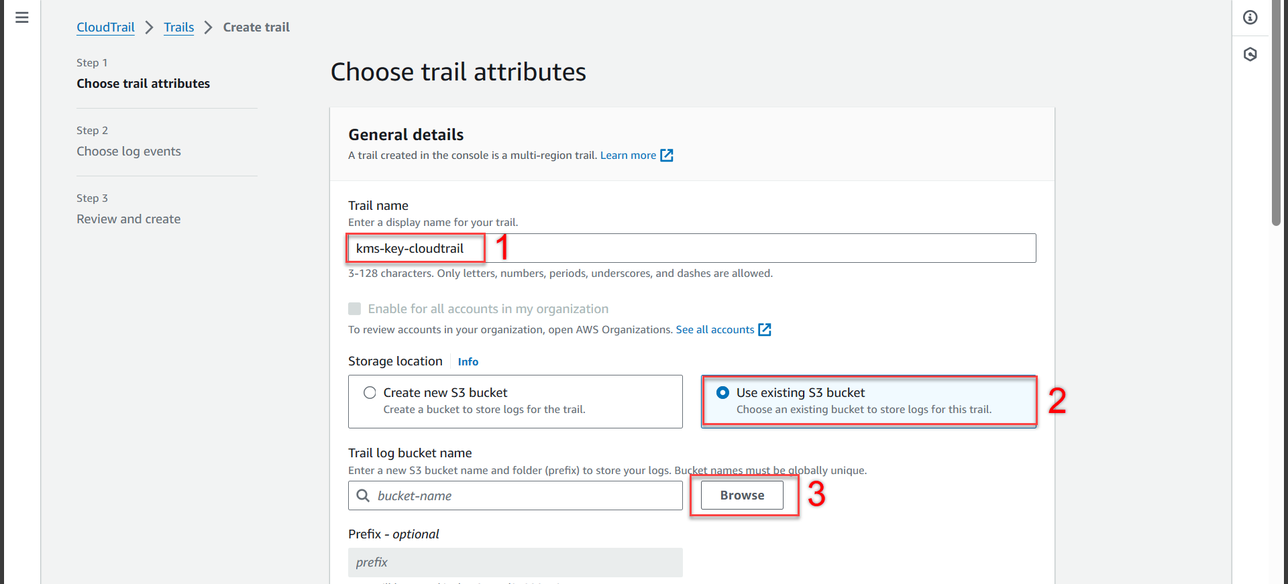
Task: Click the General details section heading
Action: coord(406,135)
